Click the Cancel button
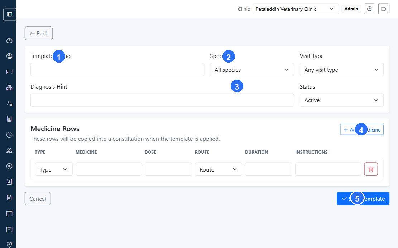Image resolution: width=398 pixels, height=248 pixels. [x=38, y=199]
